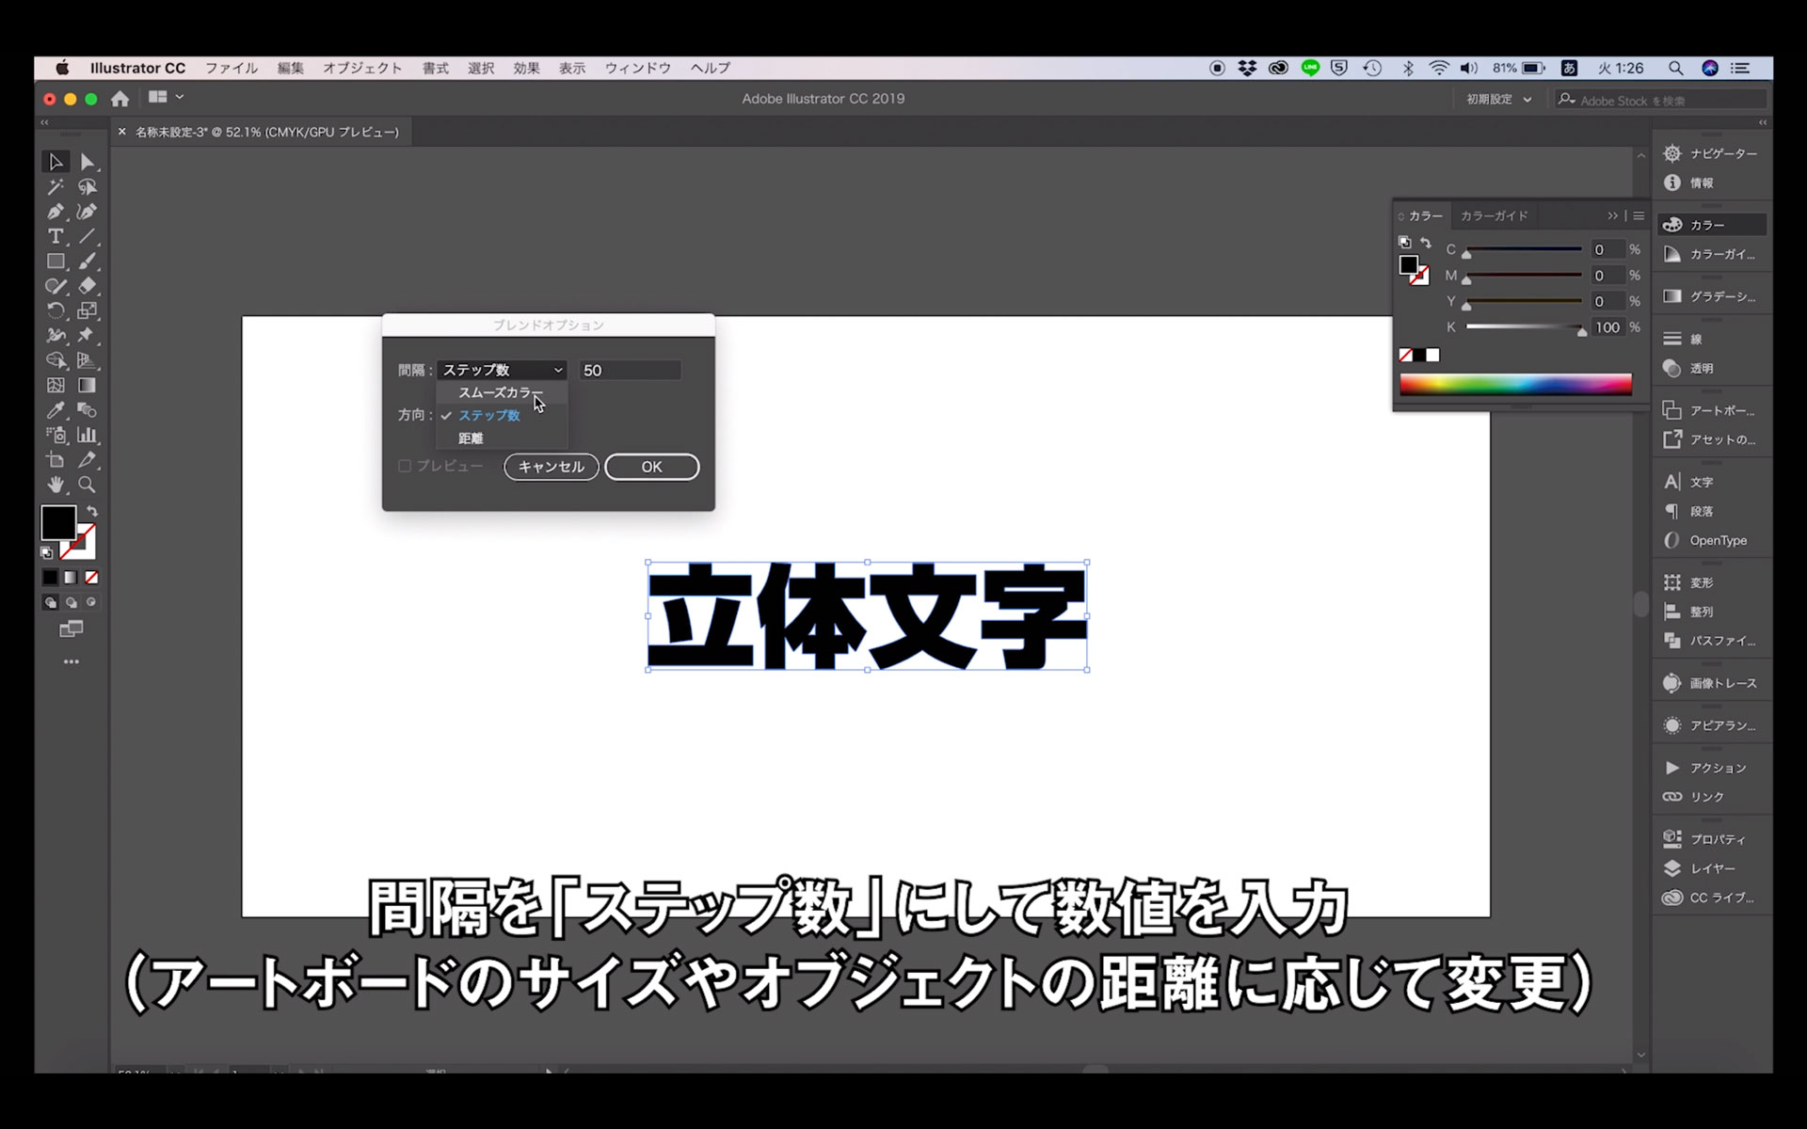Switch to Draw Behind mode
This screenshot has height=1129, width=1807.
71,602
